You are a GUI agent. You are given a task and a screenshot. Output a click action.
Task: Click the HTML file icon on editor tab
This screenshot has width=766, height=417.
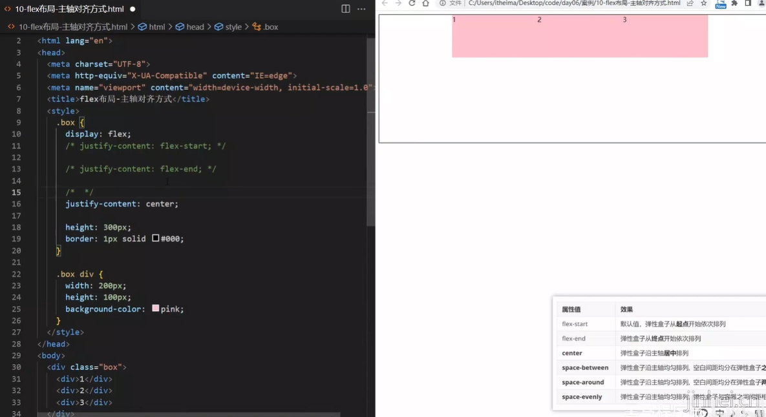(7, 9)
